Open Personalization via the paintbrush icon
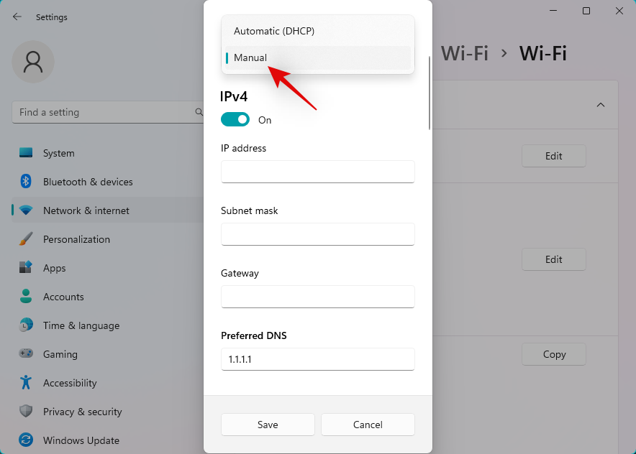This screenshot has width=636, height=454. click(x=24, y=239)
